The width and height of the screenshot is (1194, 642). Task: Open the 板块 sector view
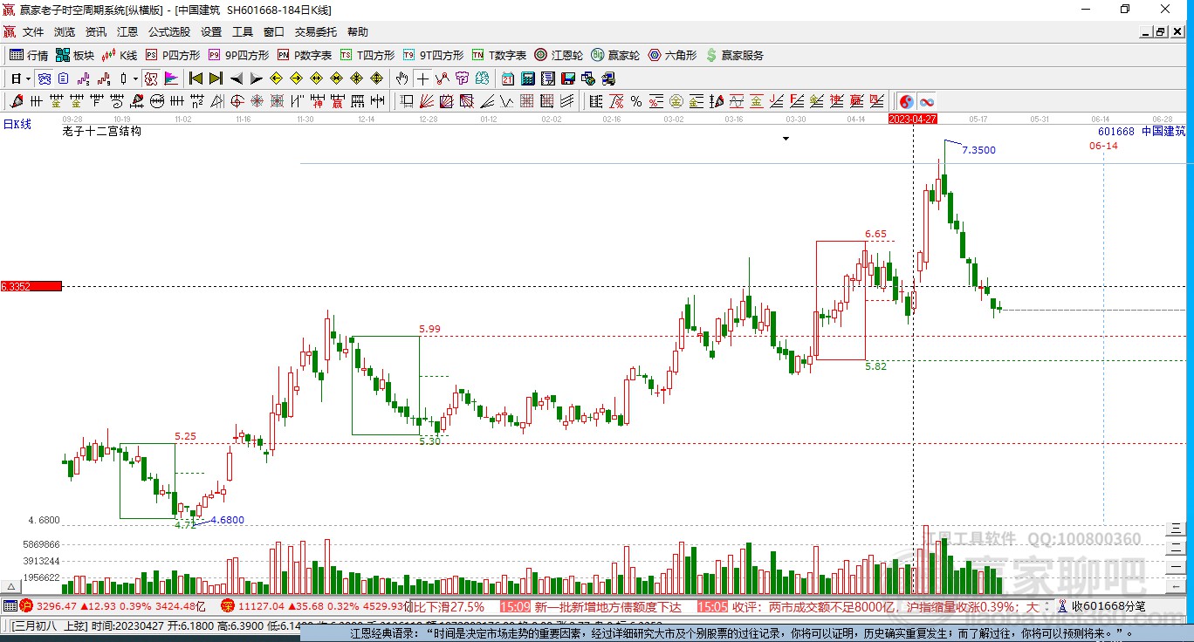(x=74, y=55)
